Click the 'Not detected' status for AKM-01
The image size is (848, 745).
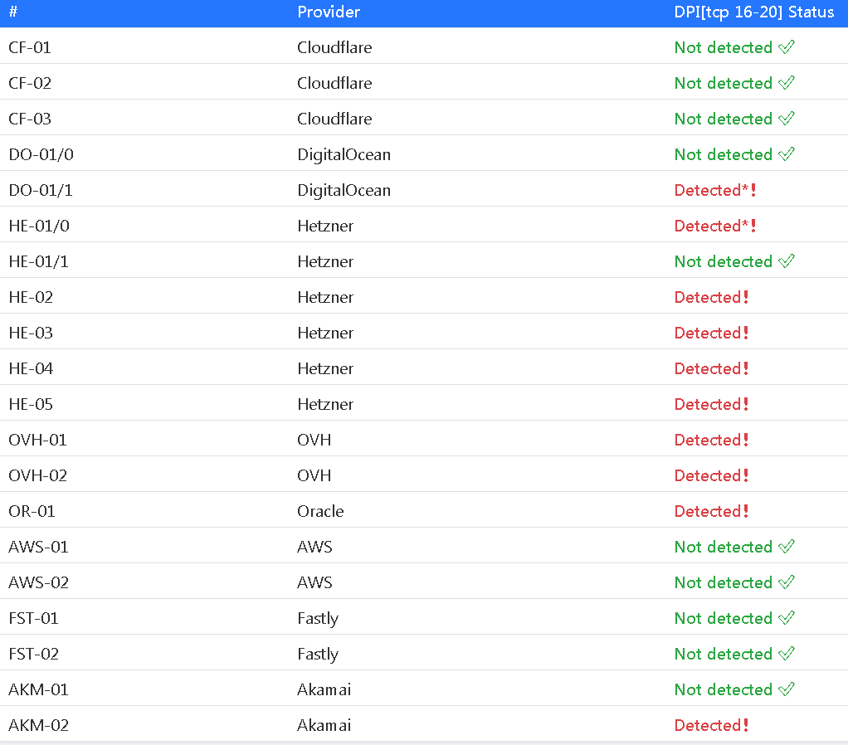723,689
